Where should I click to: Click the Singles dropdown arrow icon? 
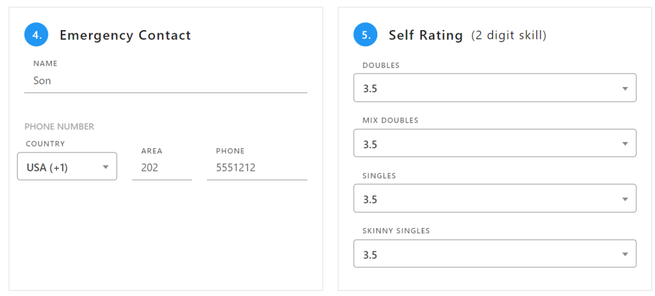point(625,199)
